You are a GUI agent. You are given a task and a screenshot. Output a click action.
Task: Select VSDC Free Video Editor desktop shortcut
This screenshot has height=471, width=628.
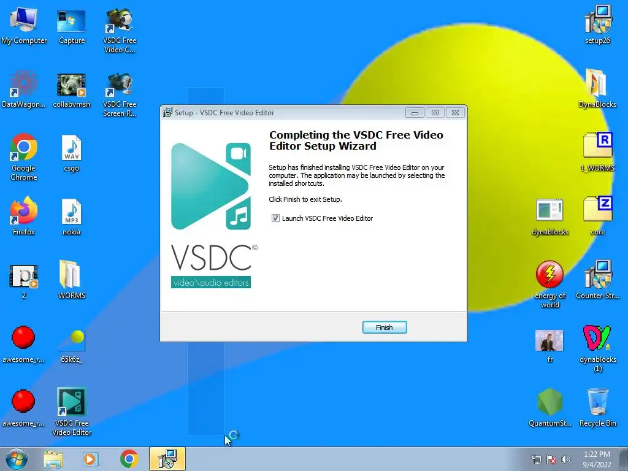tap(71, 412)
